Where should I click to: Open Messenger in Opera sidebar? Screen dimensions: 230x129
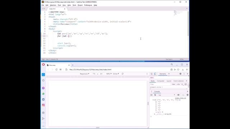coord(43,88)
